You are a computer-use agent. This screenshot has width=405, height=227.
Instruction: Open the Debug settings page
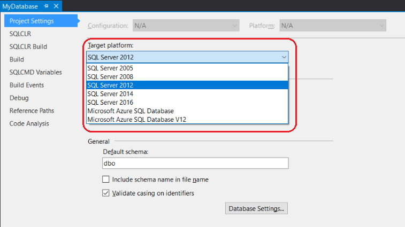[x=19, y=98]
